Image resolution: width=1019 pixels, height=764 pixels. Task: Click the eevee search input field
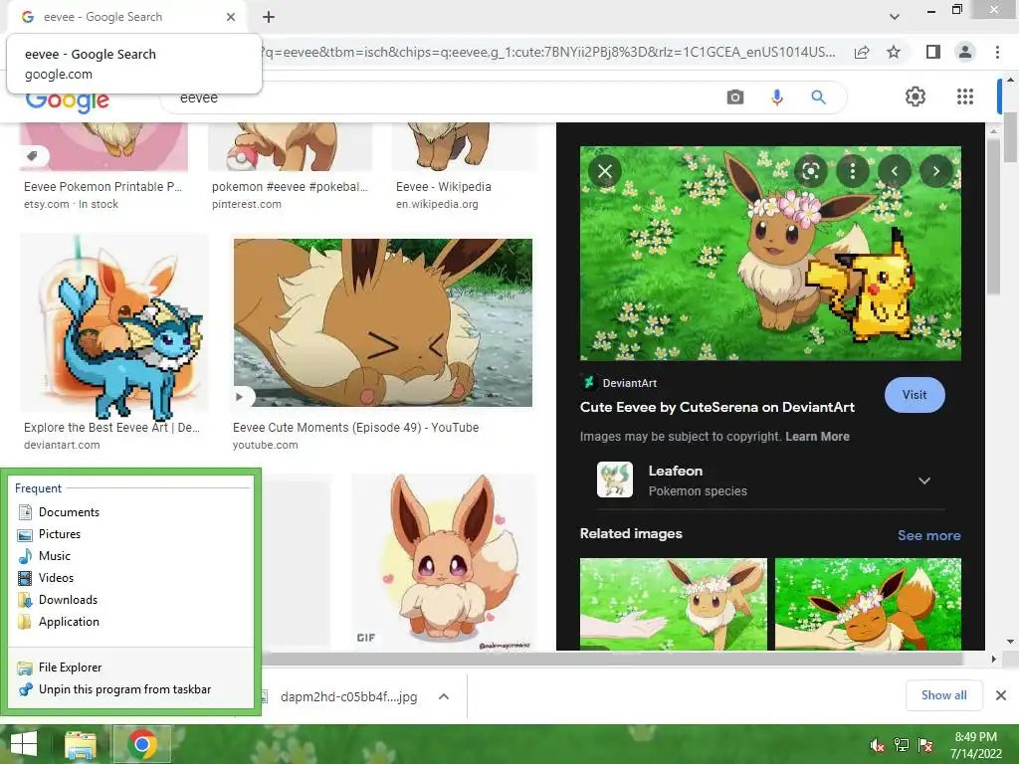coord(442,97)
